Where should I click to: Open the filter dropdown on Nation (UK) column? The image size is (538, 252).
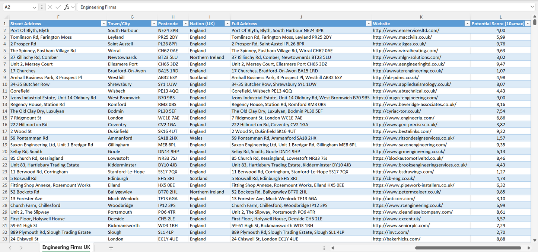click(227, 23)
